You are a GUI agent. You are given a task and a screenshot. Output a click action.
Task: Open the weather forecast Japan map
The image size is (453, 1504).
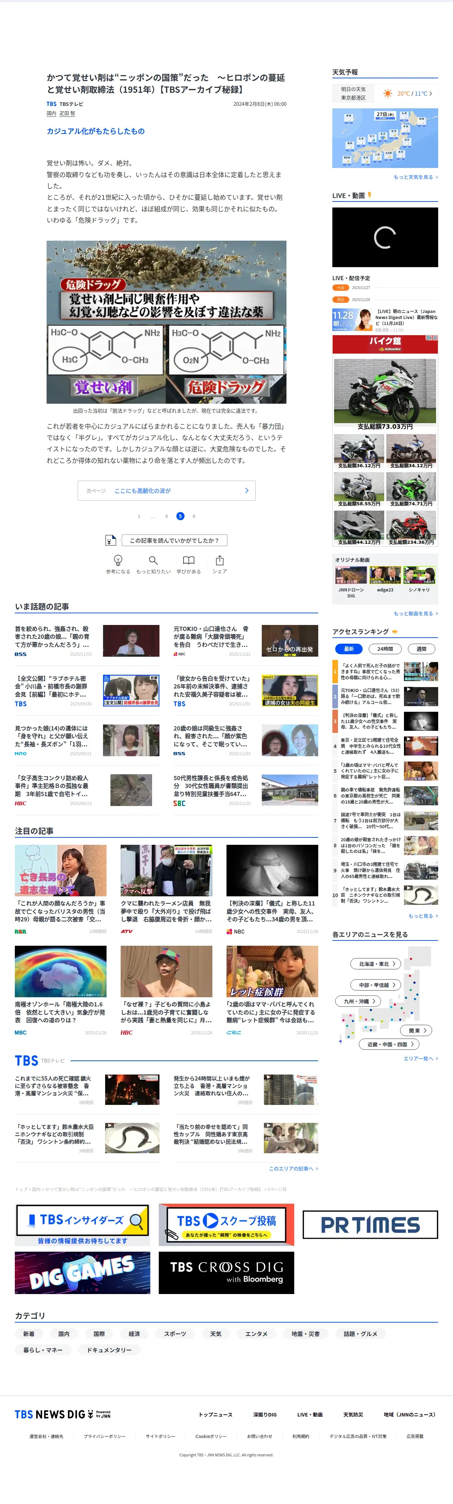click(x=385, y=138)
